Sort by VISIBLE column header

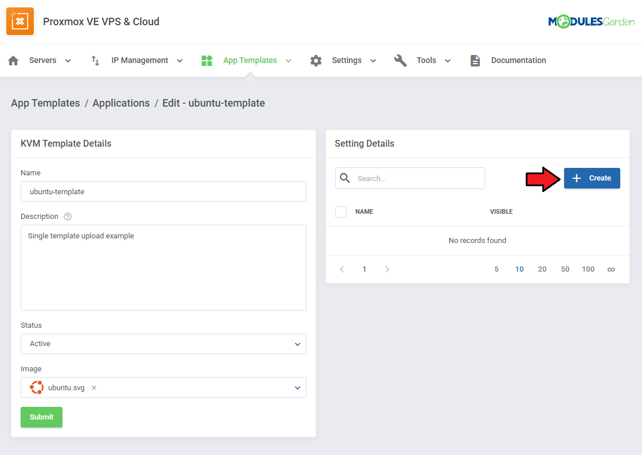[501, 211]
